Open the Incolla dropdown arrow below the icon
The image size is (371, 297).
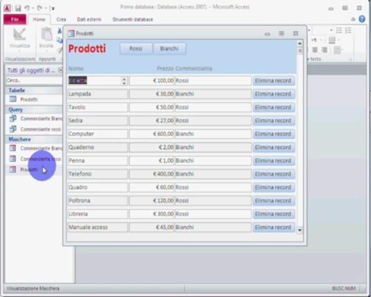(46, 51)
